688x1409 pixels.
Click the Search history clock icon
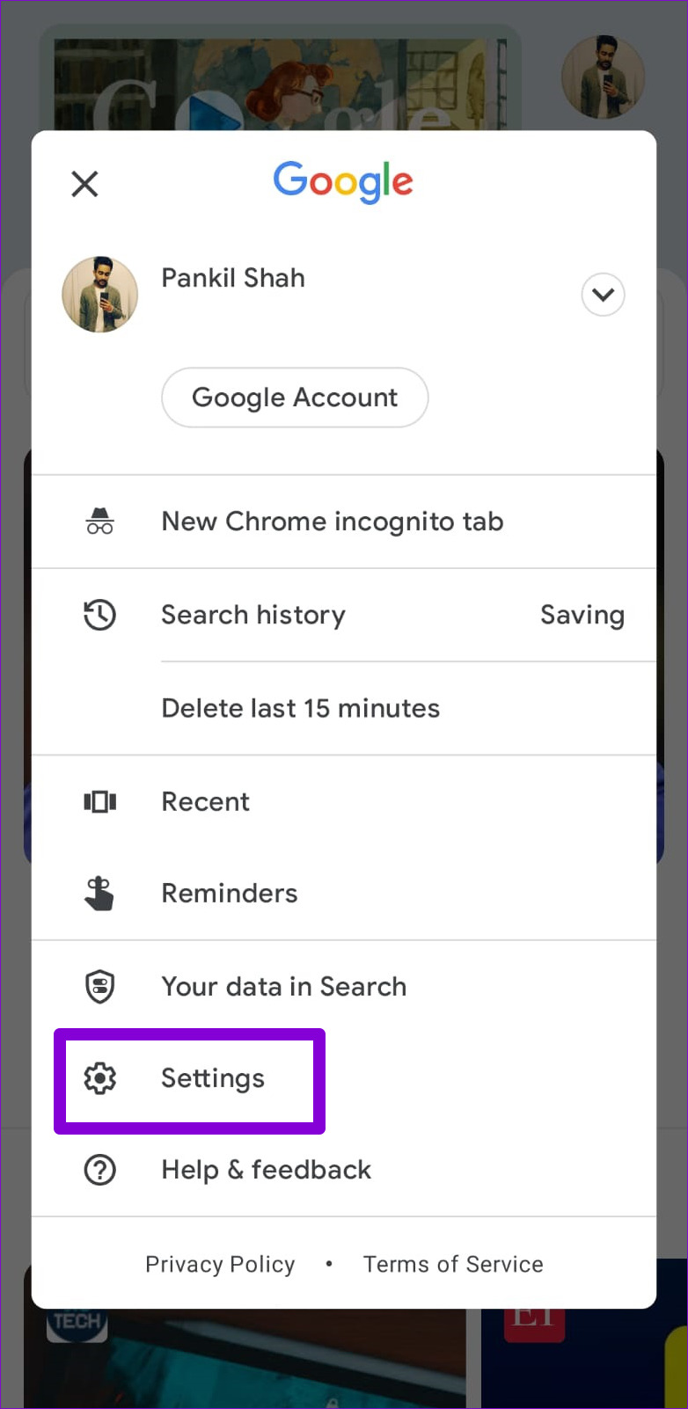click(99, 615)
